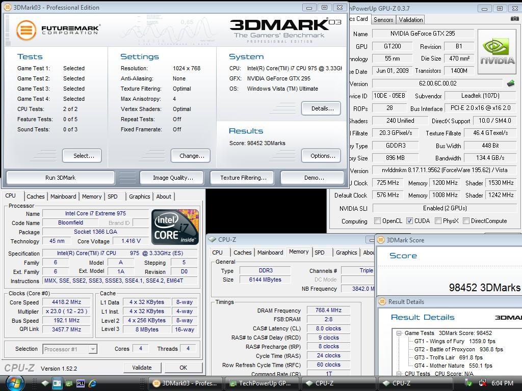Switch to the 3DMark03 taskbar button
This screenshot has width=522, height=391.
(x=185, y=383)
